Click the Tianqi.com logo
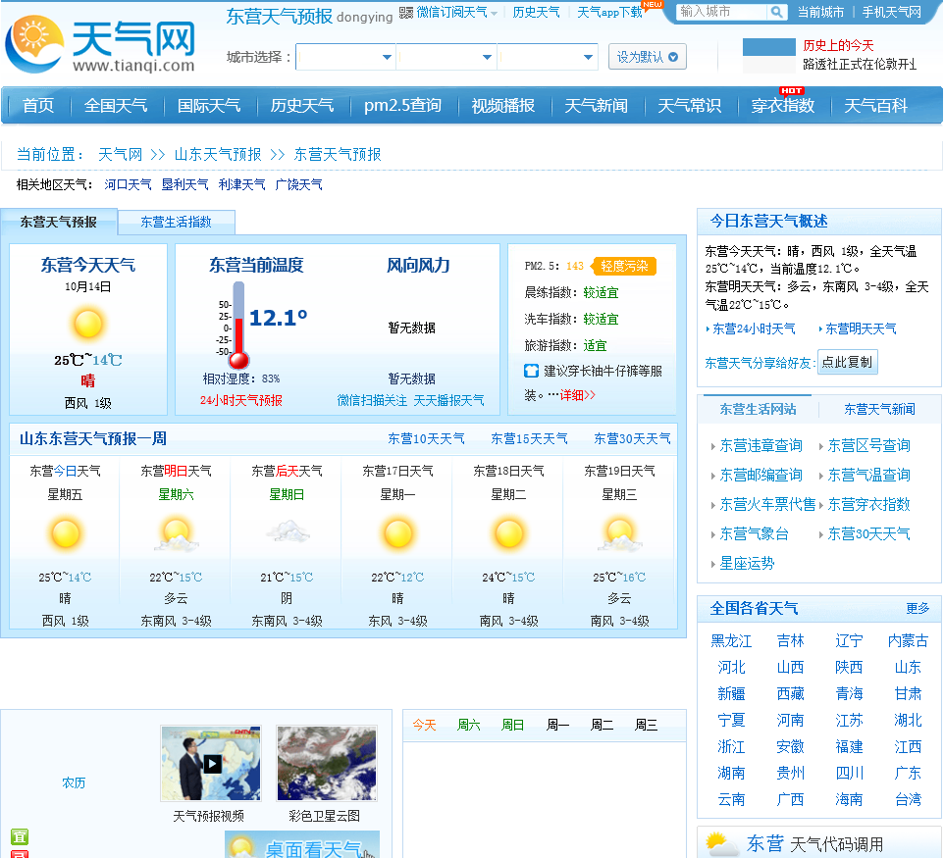This screenshot has height=858, width=944. point(100,44)
